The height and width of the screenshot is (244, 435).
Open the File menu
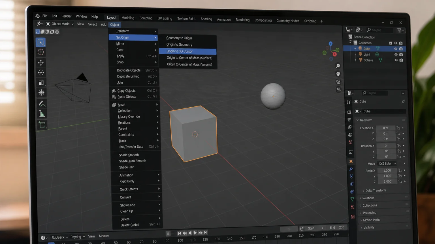[45, 16]
